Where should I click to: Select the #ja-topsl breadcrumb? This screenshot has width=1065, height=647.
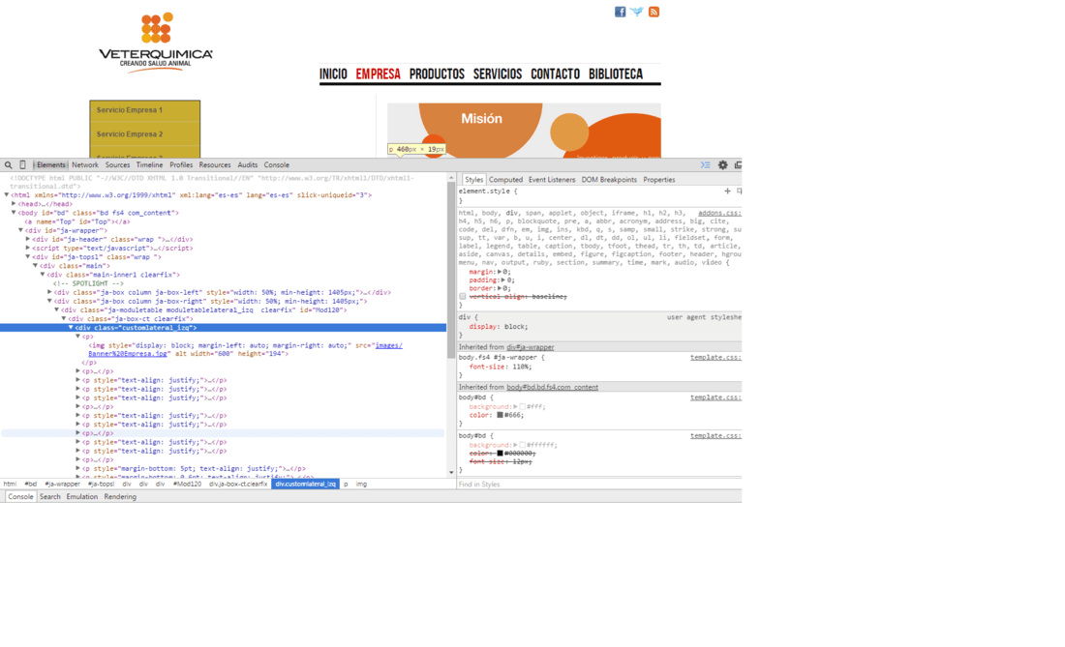[102, 485]
